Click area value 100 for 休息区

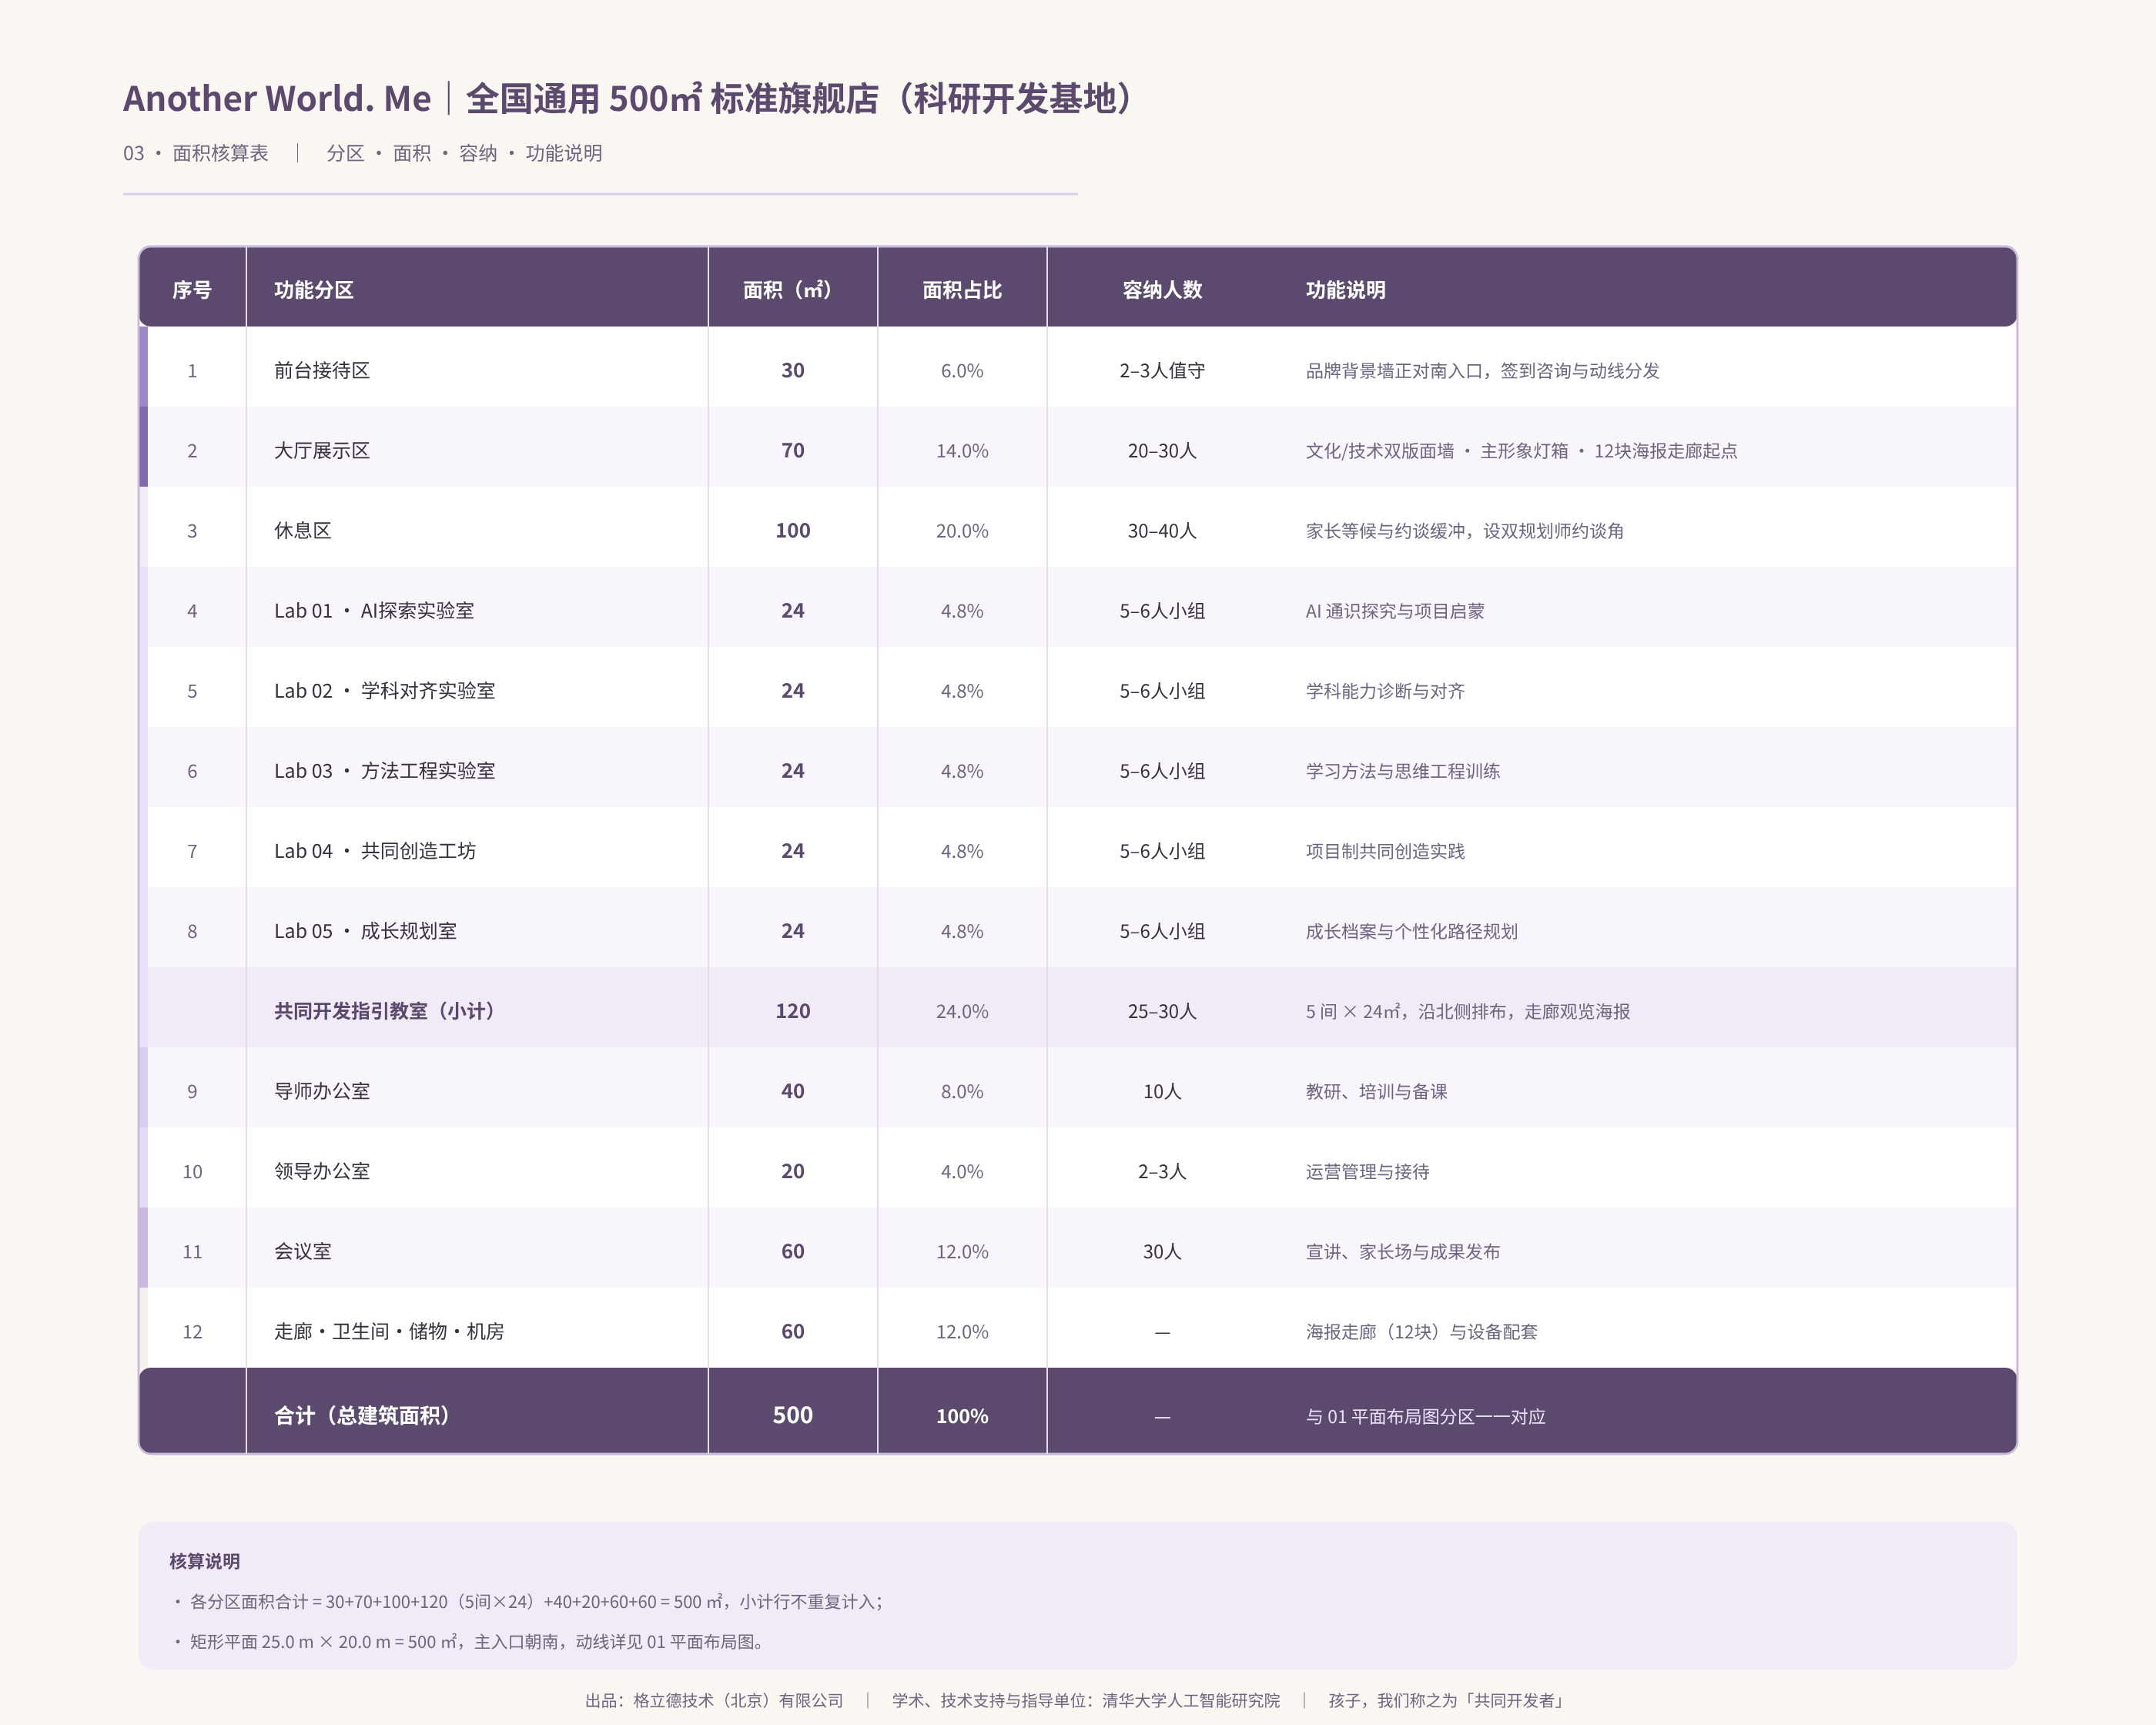[792, 530]
